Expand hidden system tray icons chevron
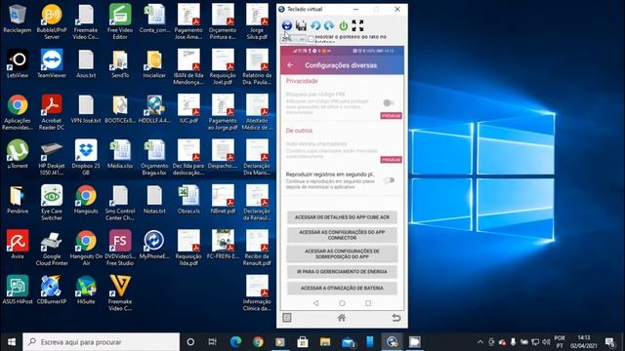 [x=480, y=342]
